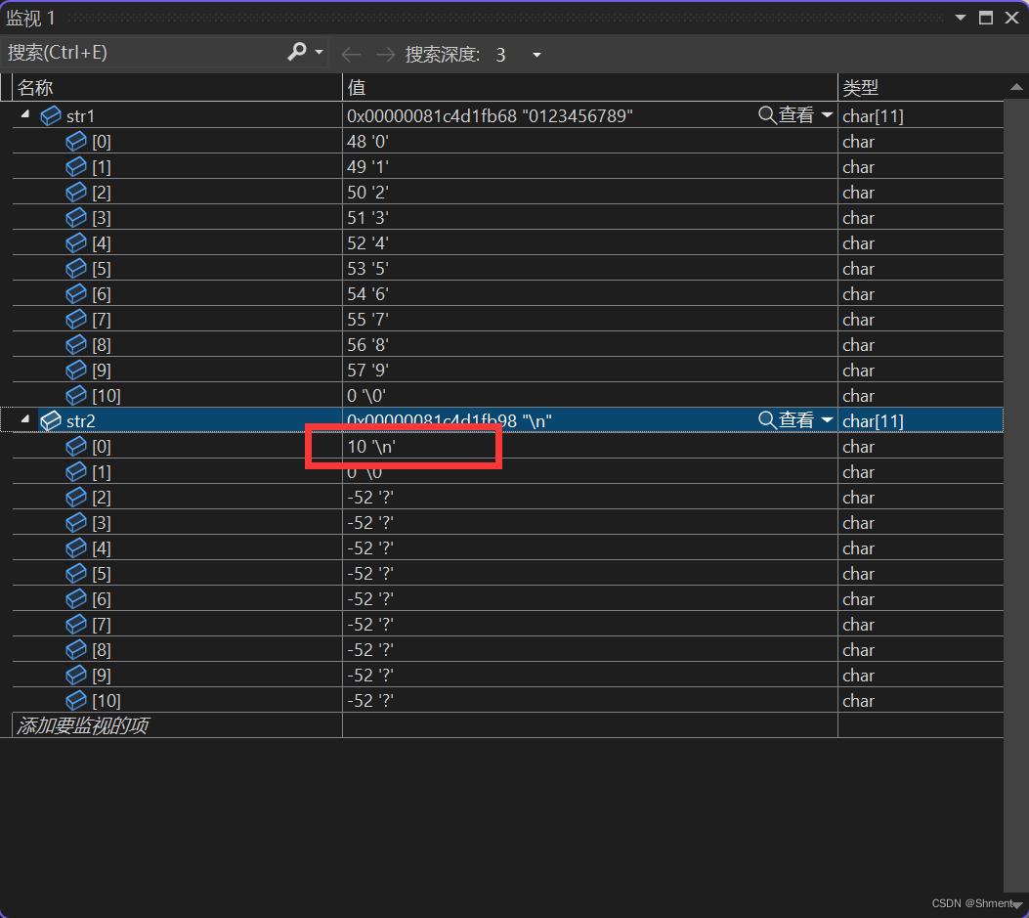Click the char[11] type of str1
Screen dimensions: 1029x918
(873, 116)
